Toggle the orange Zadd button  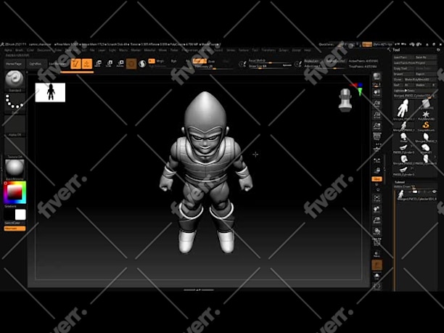click(x=200, y=61)
